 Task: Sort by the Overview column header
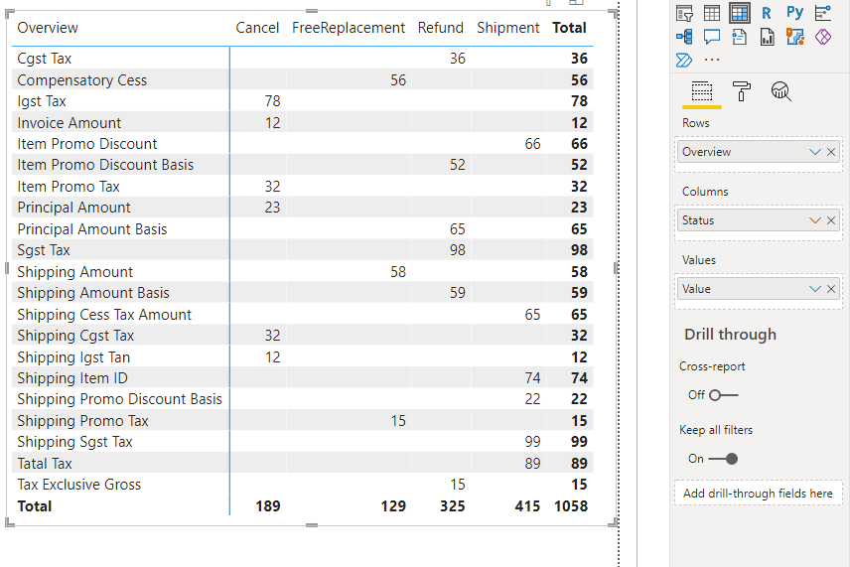[x=48, y=28]
